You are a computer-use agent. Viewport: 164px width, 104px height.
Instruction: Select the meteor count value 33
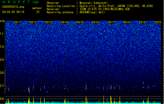point(38,12)
